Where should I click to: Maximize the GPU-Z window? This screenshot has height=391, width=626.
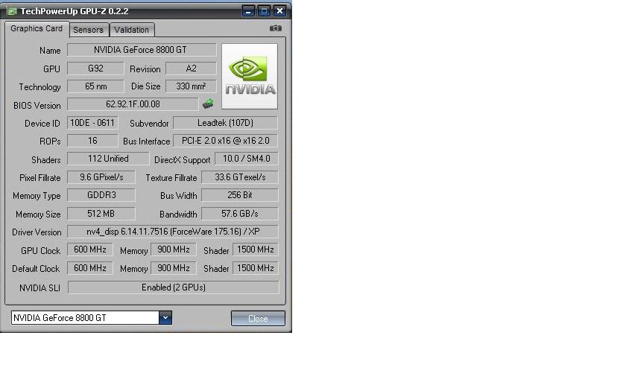264,11
